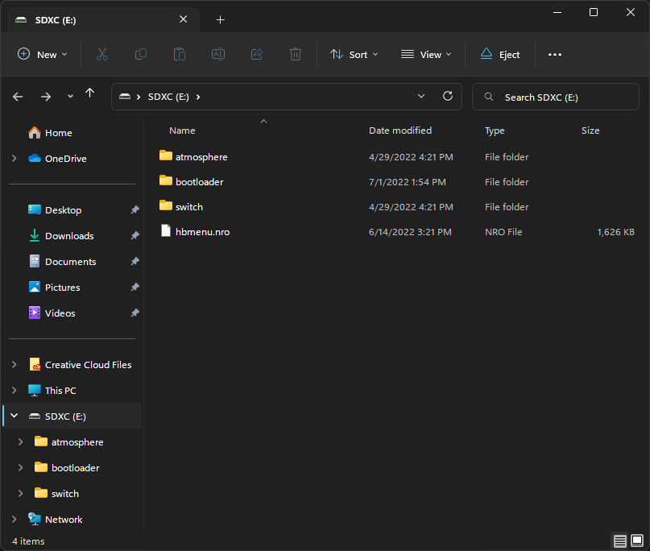The image size is (650, 551).
Task: Open the See more ellipsis menu
Action: coord(554,54)
